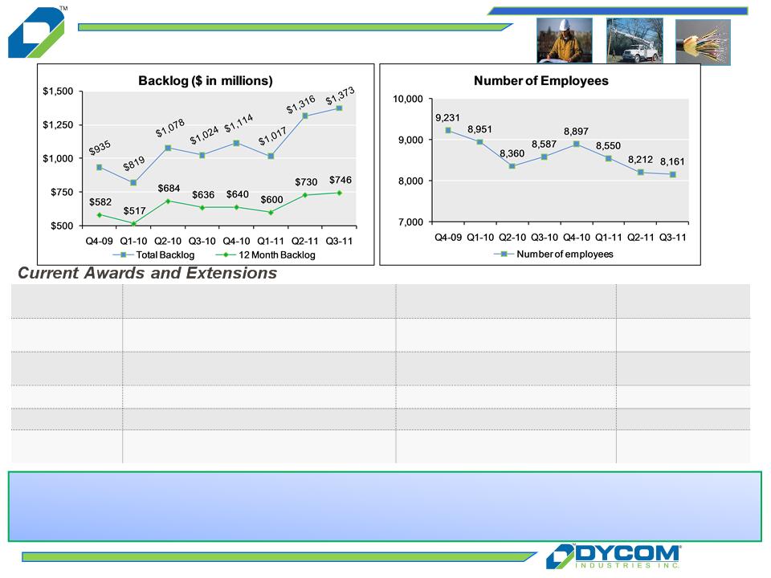Click the 10,000 axis label on employees chart
The image size is (771, 578).
408,99
